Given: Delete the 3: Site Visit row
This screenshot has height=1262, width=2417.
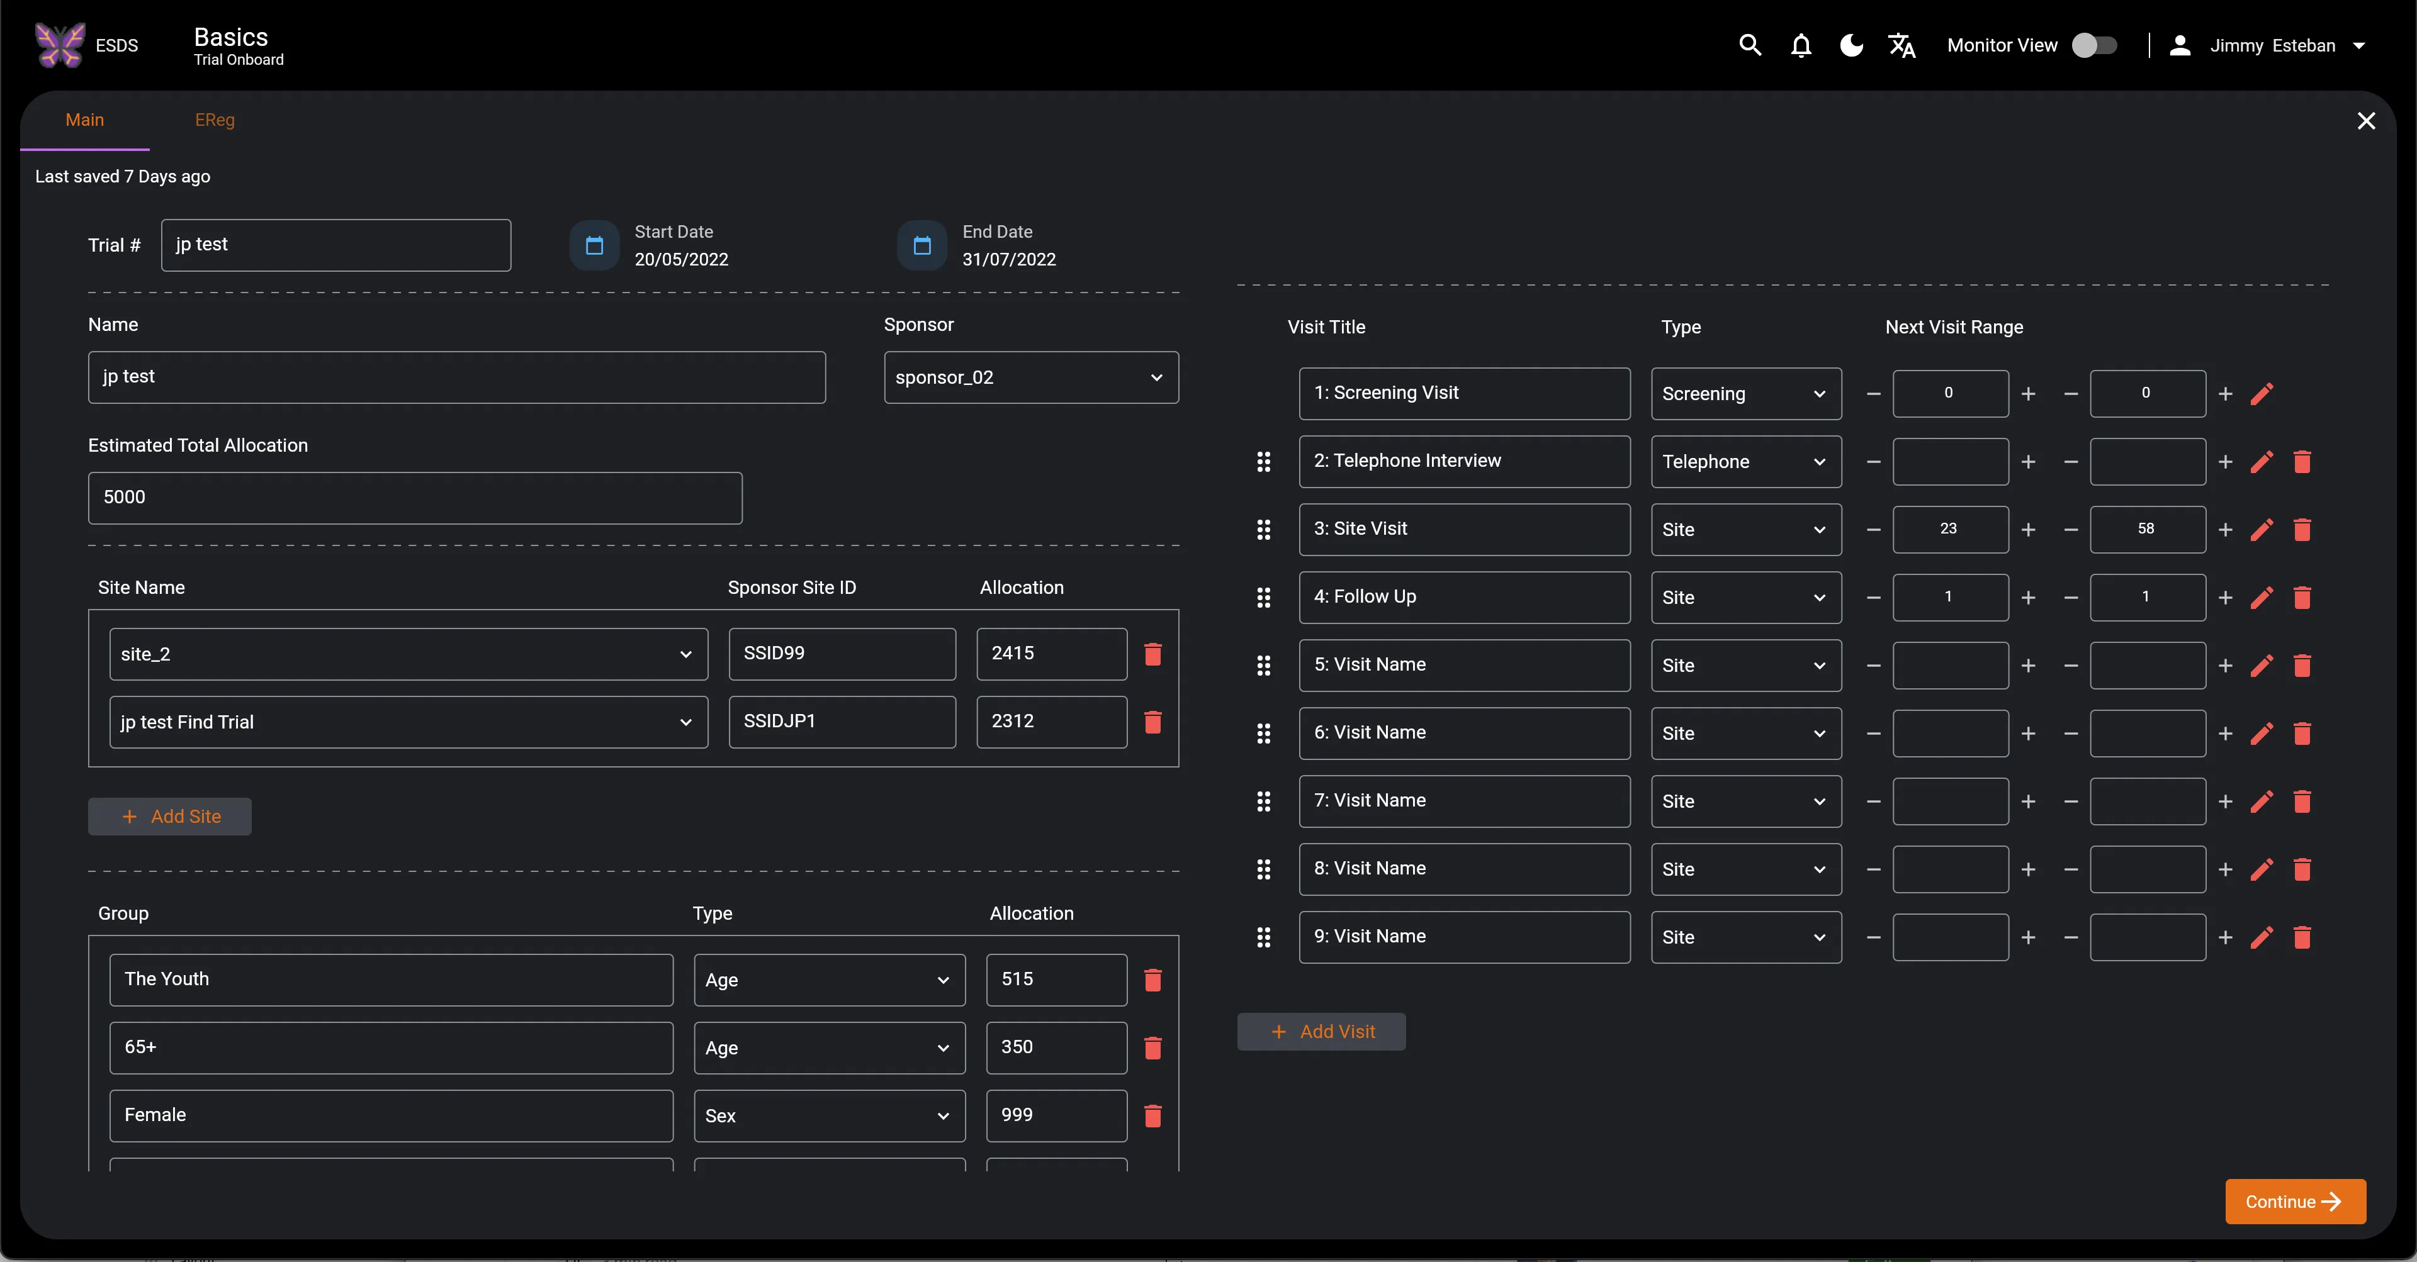Looking at the screenshot, I should pos(2302,530).
